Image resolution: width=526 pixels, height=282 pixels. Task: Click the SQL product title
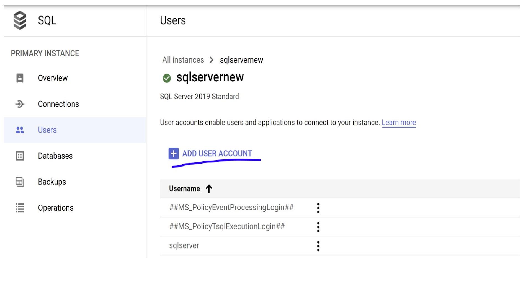pyautogui.click(x=47, y=20)
